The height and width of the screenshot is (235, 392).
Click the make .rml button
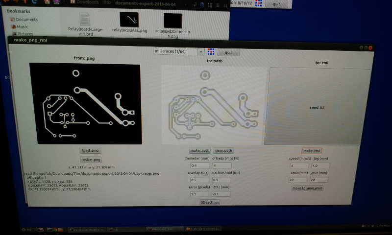[311, 150]
